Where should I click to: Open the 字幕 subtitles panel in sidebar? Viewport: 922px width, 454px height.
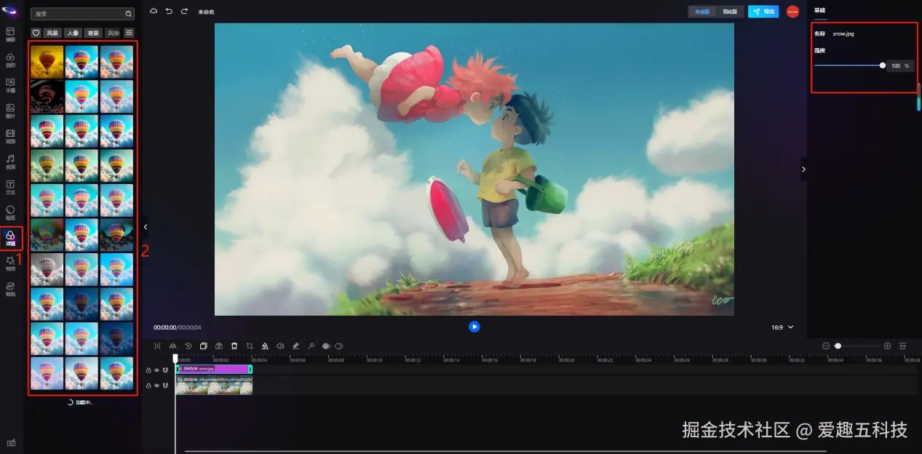[10, 85]
